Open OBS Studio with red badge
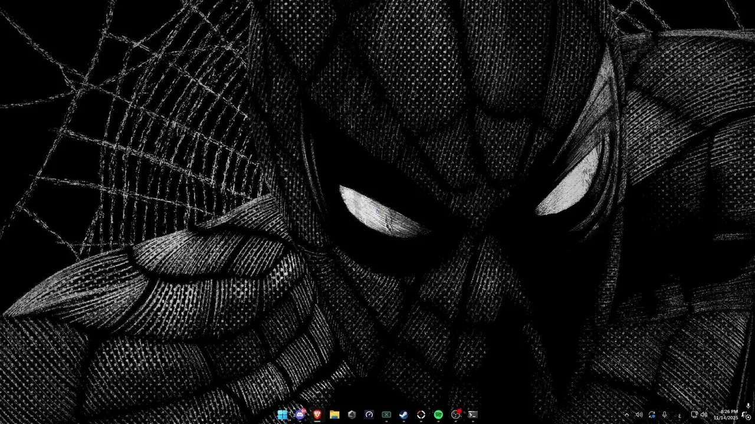The height and width of the screenshot is (424, 755). click(456, 415)
